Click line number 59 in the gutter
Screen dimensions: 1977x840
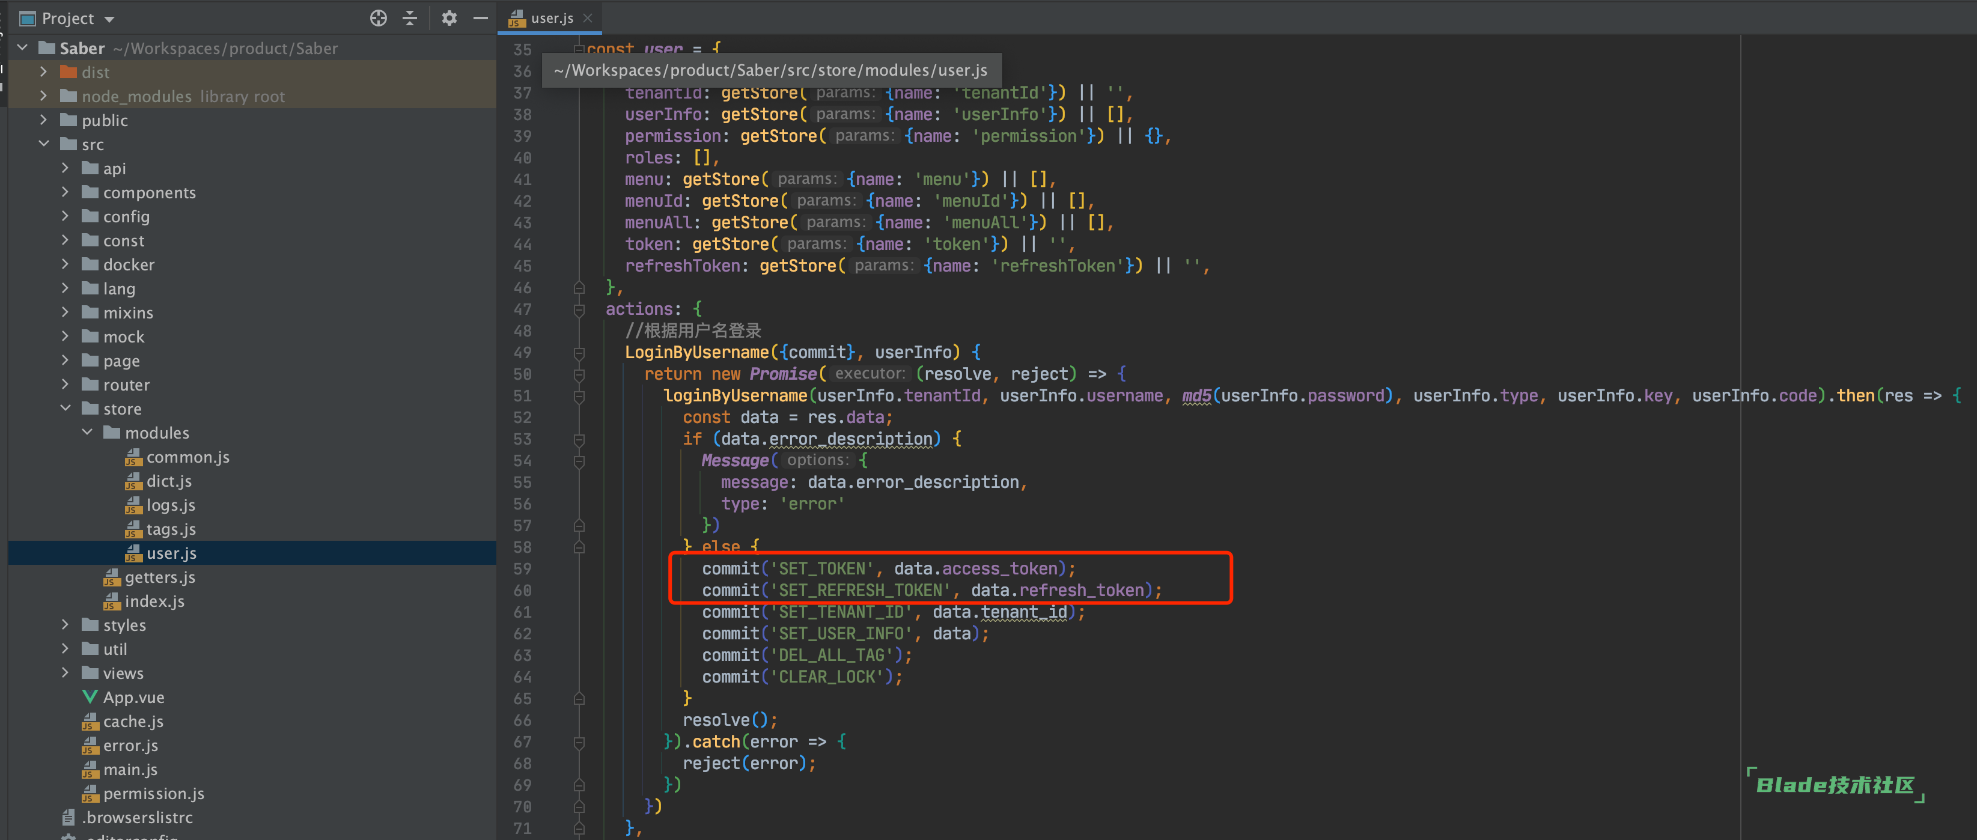click(523, 569)
